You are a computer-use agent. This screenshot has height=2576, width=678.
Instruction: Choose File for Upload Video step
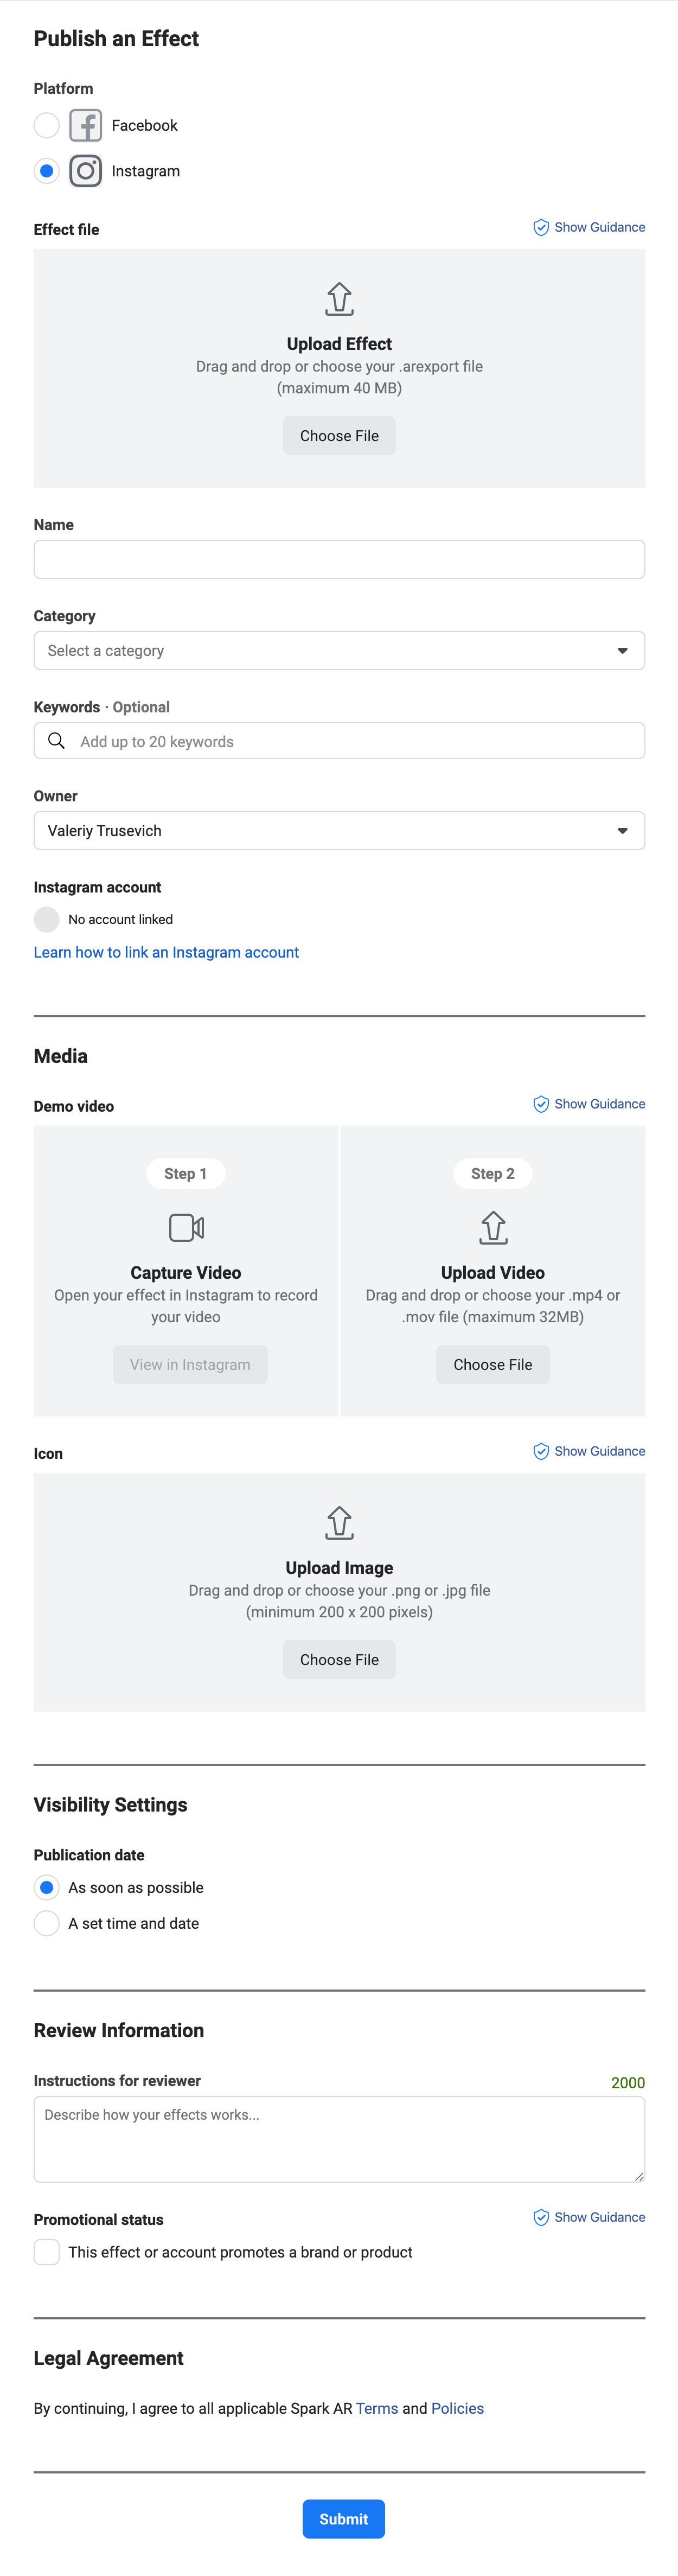(493, 1364)
